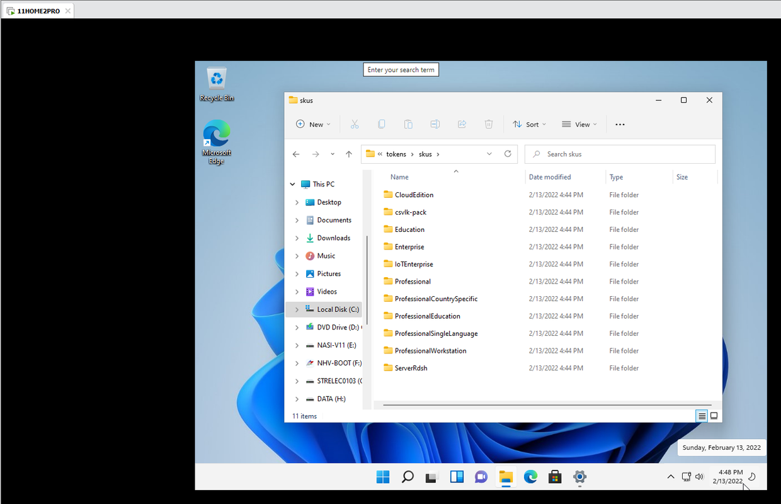This screenshot has height=504, width=781.
Task: Click the skus breadcrumb in address bar
Action: coord(425,154)
